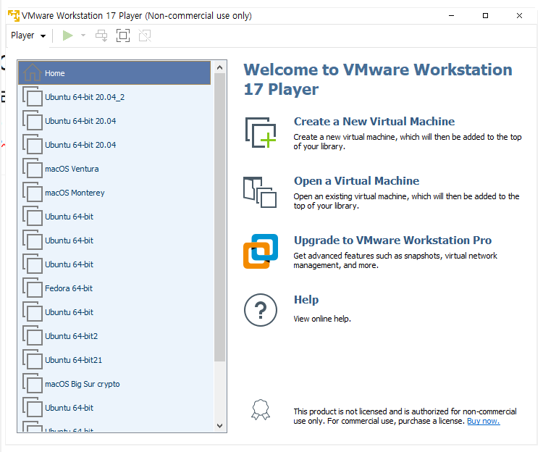Click the VM icon beside macOS Ventura
543x452 pixels.
[33, 168]
